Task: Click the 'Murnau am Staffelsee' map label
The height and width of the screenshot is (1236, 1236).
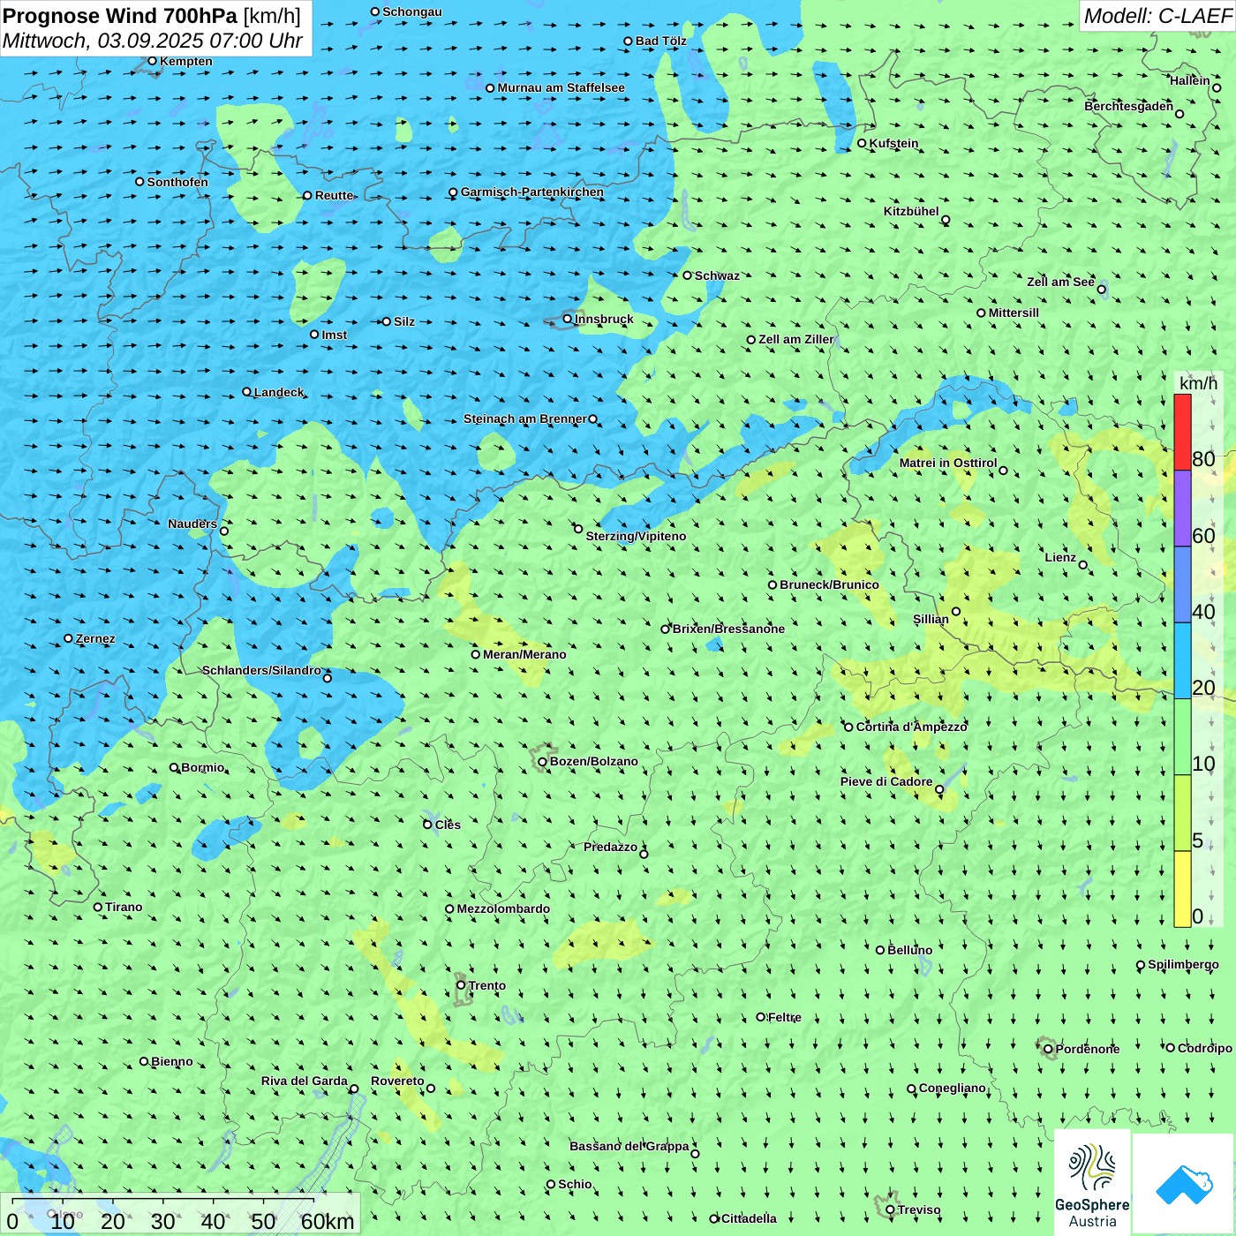Action: click(561, 87)
